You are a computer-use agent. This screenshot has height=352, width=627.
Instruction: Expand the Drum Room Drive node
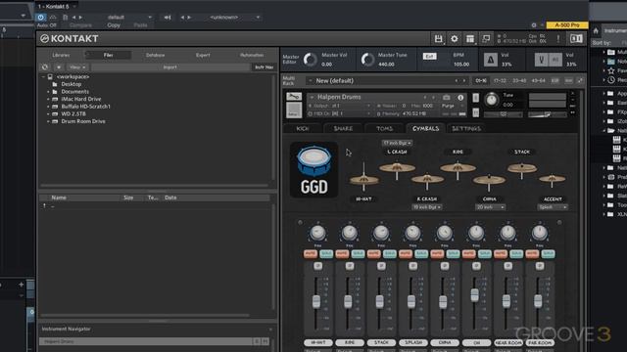48,121
